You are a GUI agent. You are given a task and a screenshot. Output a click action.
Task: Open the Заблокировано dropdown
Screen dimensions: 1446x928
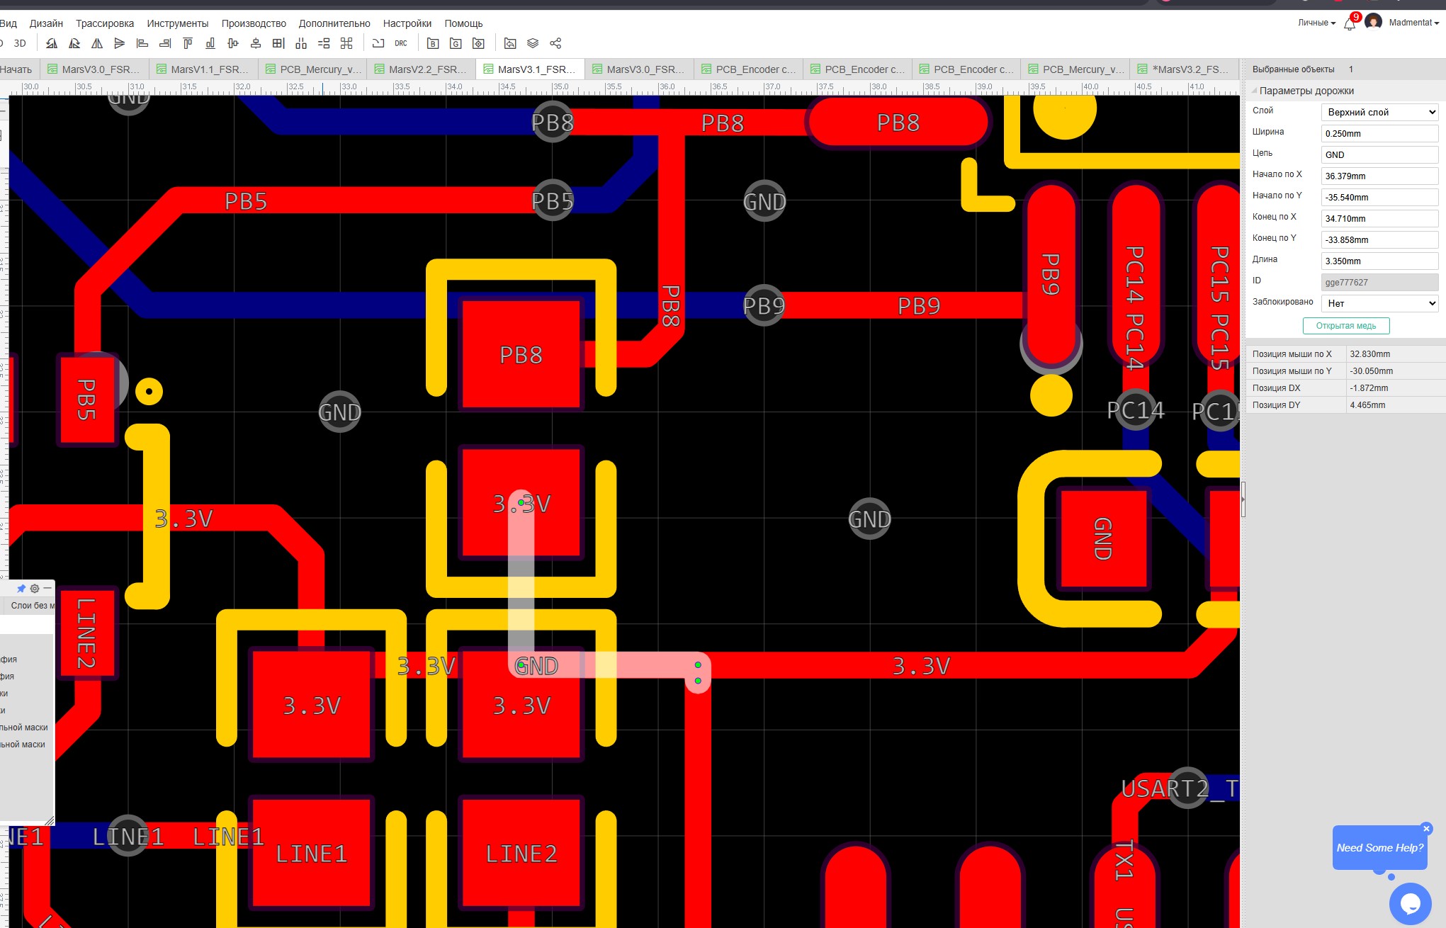1379,303
